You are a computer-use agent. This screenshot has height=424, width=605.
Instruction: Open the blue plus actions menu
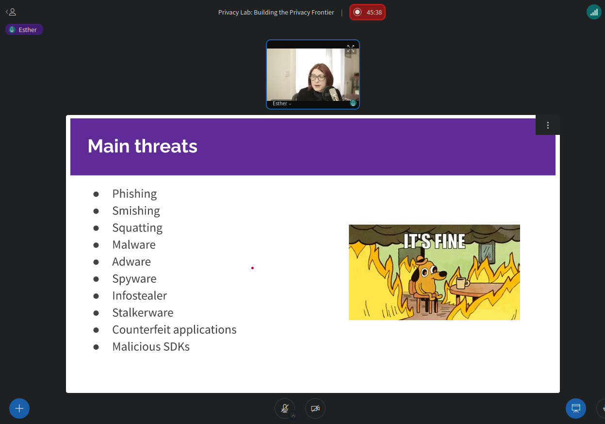coord(19,408)
